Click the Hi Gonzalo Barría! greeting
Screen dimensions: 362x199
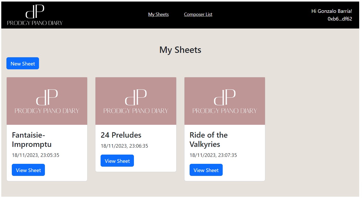pos(332,11)
